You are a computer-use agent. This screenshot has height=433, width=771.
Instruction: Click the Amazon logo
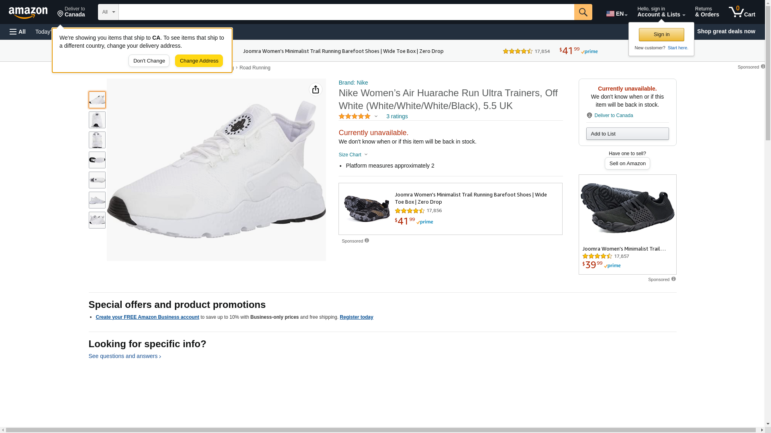point(28,12)
